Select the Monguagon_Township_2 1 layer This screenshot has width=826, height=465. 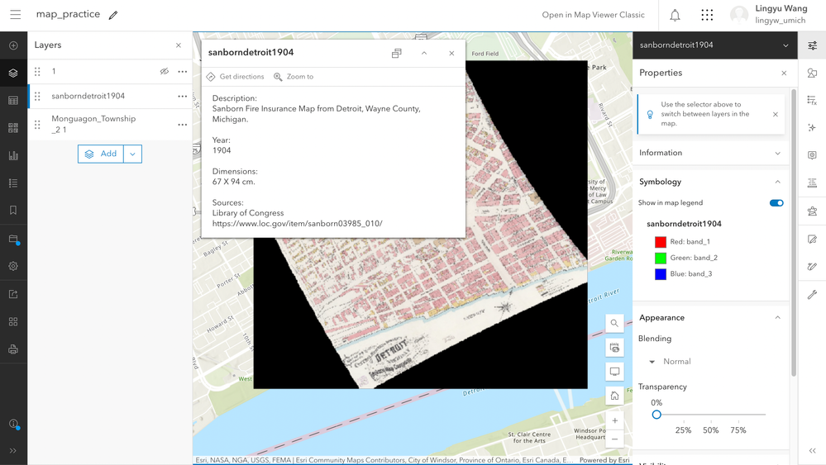(x=110, y=125)
